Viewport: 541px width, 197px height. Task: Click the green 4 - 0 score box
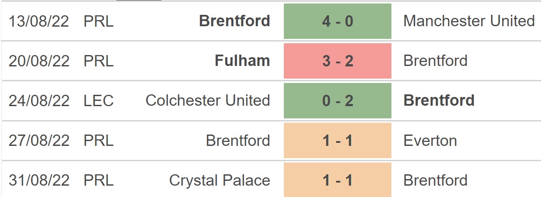(337, 21)
